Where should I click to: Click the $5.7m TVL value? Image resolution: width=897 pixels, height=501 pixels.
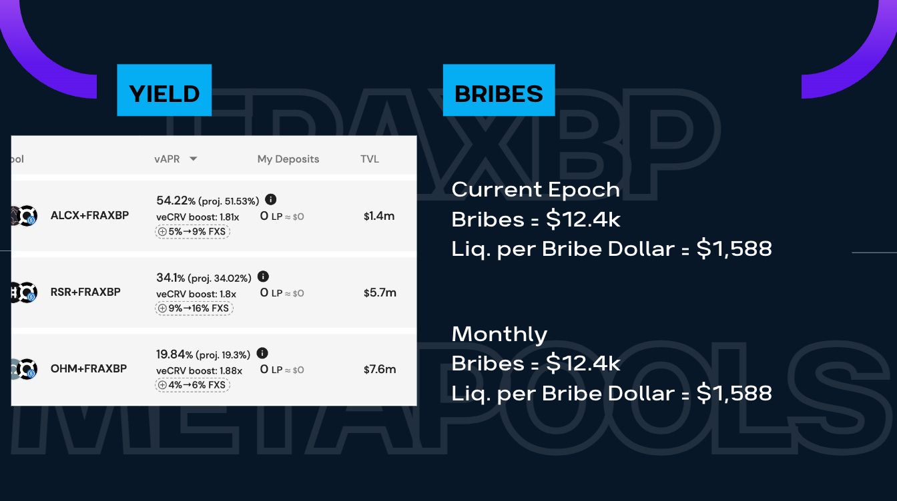(380, 292)
